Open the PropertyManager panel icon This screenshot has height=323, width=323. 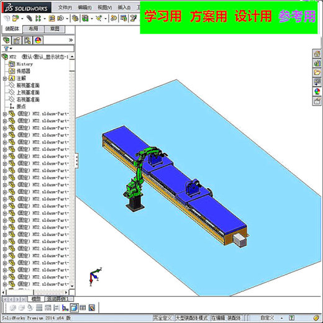[17, 40]
